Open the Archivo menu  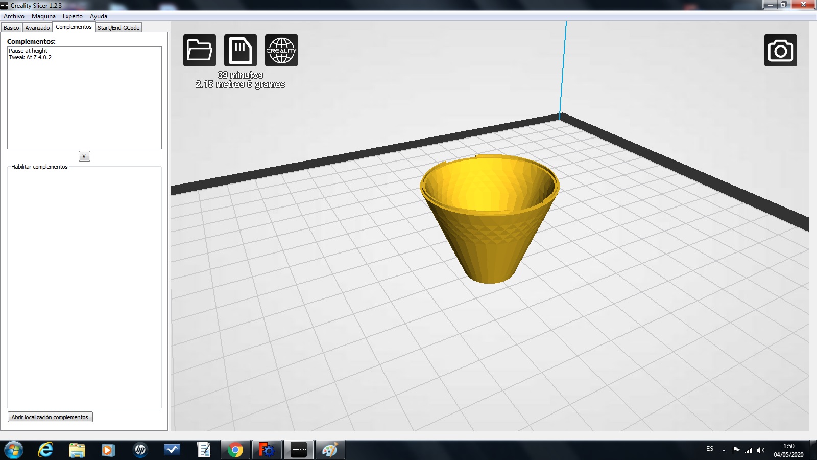pos(14,16)
